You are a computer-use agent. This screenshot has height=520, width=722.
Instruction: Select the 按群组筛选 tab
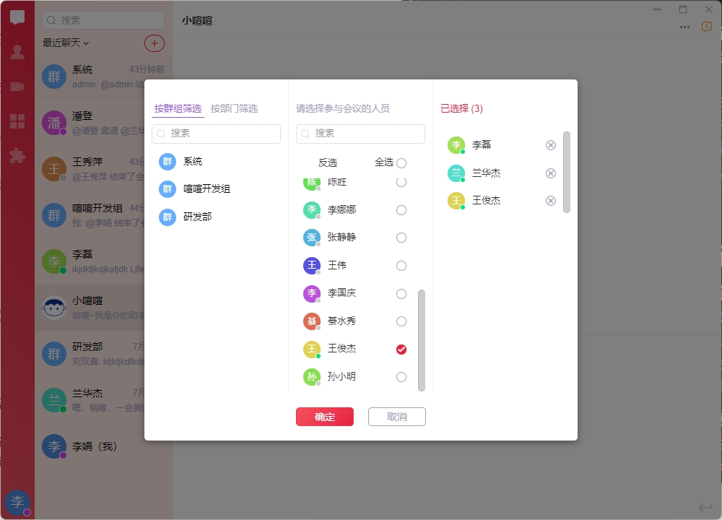point(178,108)
